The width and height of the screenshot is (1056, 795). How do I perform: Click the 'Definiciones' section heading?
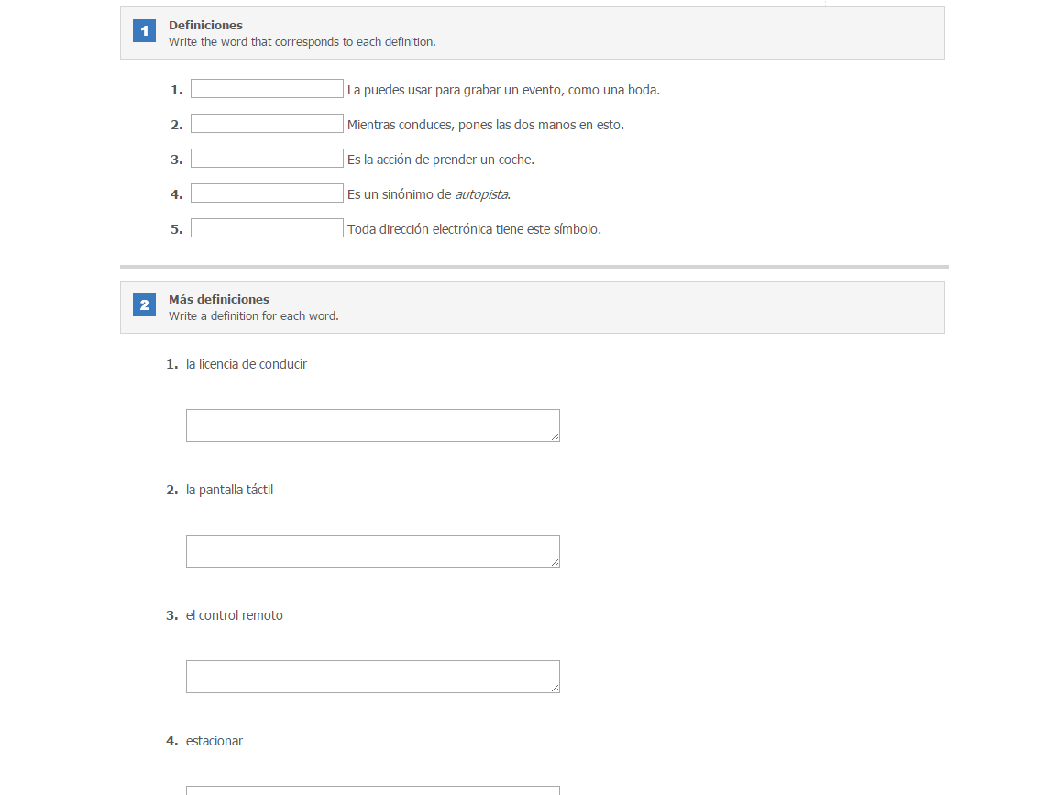pos(205,25)
